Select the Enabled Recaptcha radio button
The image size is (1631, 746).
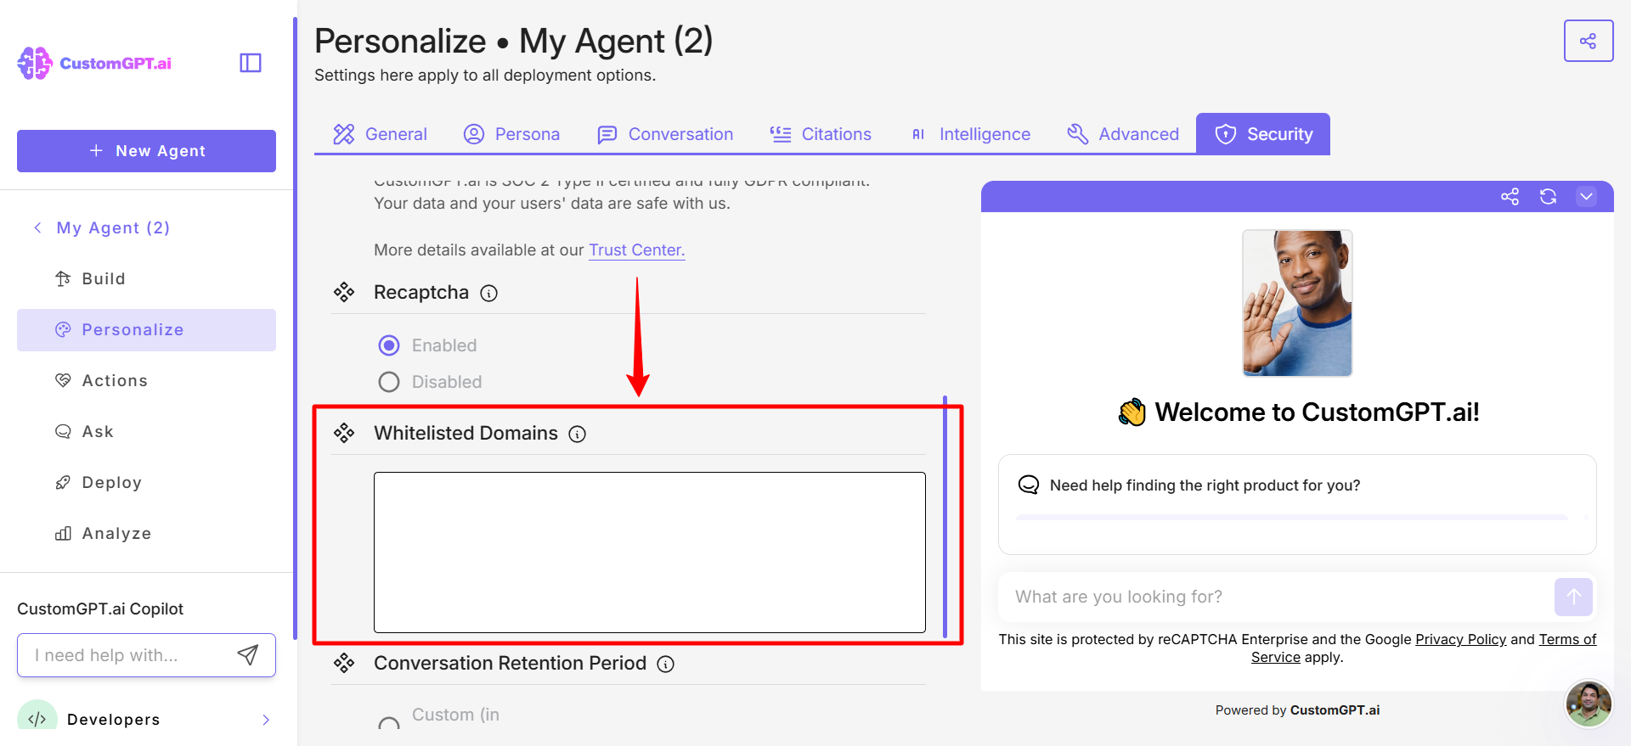(x=389, y=345)
